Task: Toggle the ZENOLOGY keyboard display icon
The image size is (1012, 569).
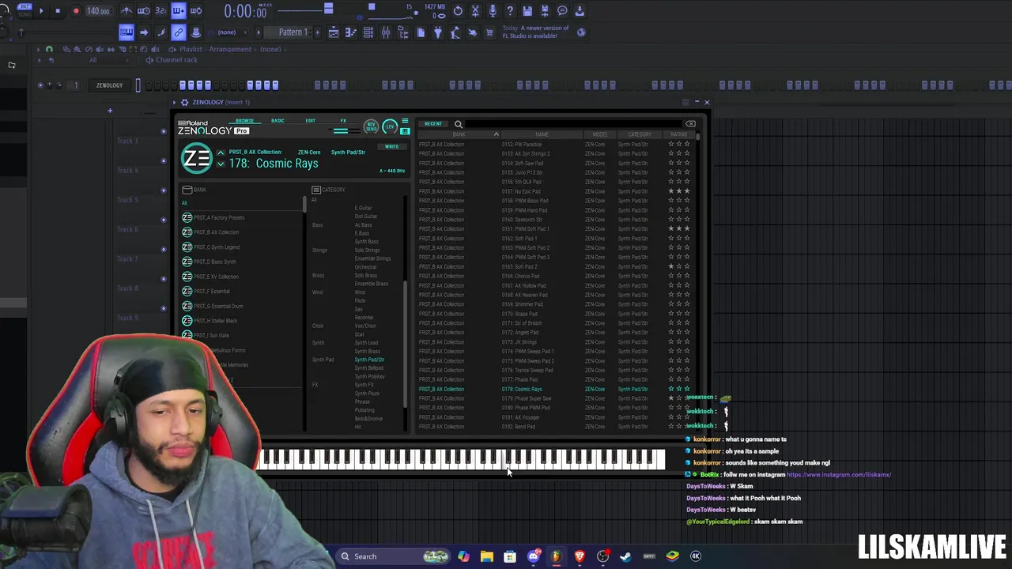Action: coord(405,131)
